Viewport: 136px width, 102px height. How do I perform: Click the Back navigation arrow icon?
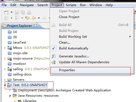[x=34, y=18]
